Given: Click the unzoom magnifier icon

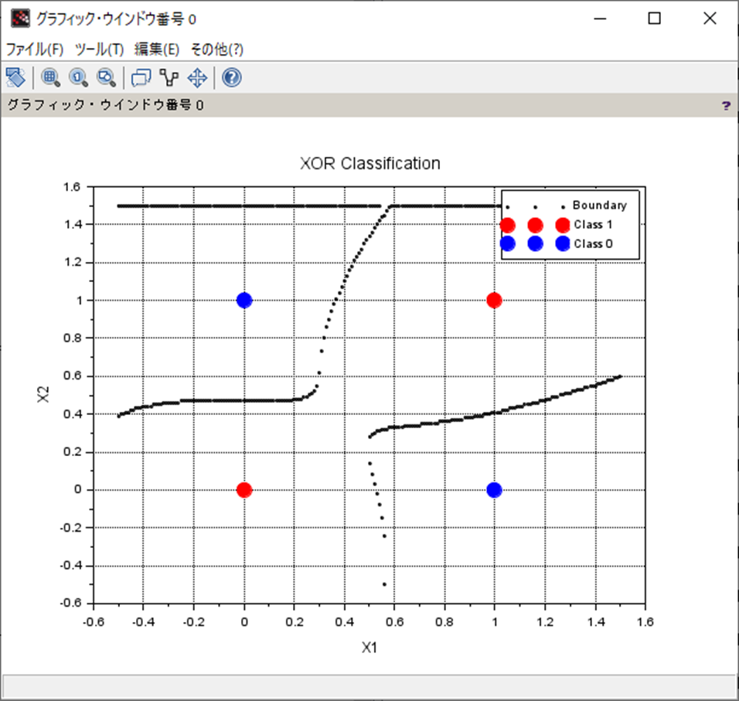Looking at the screenshot, I should click(x=106, y=77).
